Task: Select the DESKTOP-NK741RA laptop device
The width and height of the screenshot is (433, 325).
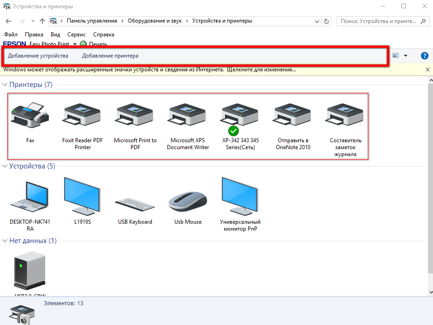Action: (30, 197)
